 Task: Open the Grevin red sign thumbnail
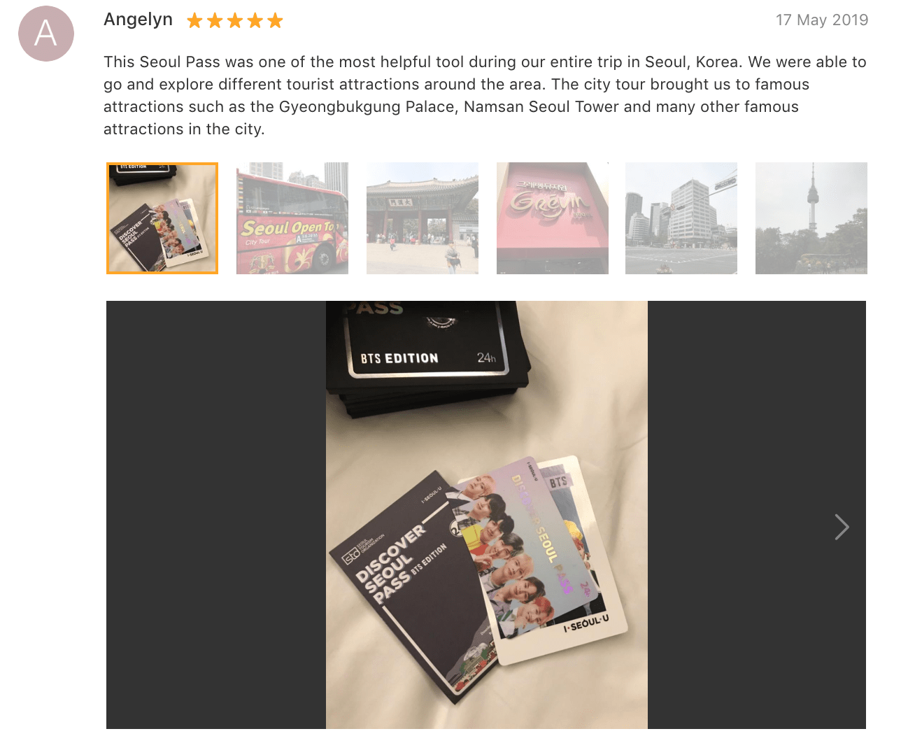coord(553,218)
